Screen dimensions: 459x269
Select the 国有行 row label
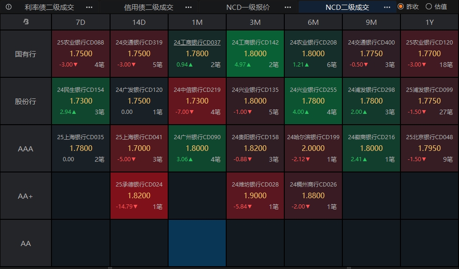point(26,54)
